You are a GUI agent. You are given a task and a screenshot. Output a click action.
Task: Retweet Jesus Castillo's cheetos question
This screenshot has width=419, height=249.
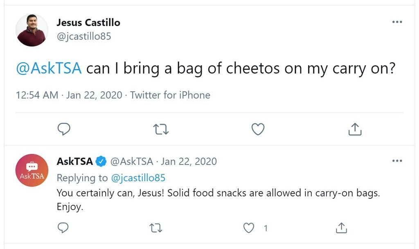click(x=161, y=129)
